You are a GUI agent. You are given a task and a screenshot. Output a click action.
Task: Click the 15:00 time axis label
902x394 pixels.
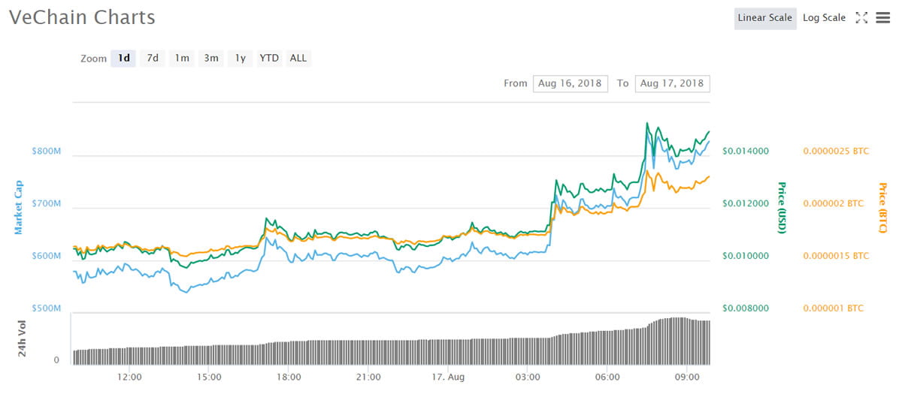(209, 376)
